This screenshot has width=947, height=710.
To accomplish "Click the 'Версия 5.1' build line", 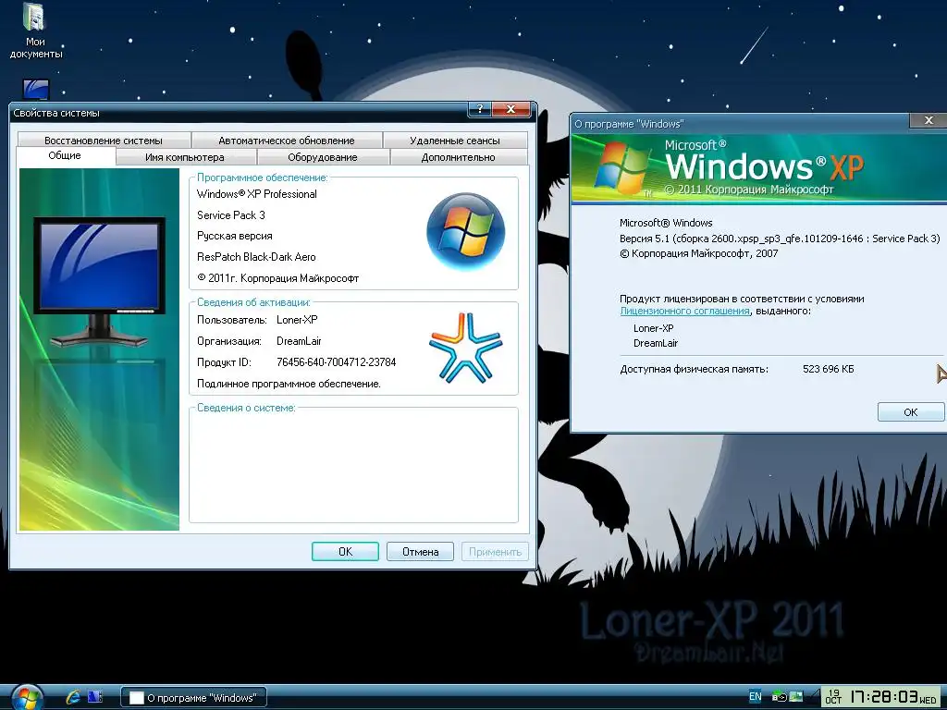I will 780,239.
